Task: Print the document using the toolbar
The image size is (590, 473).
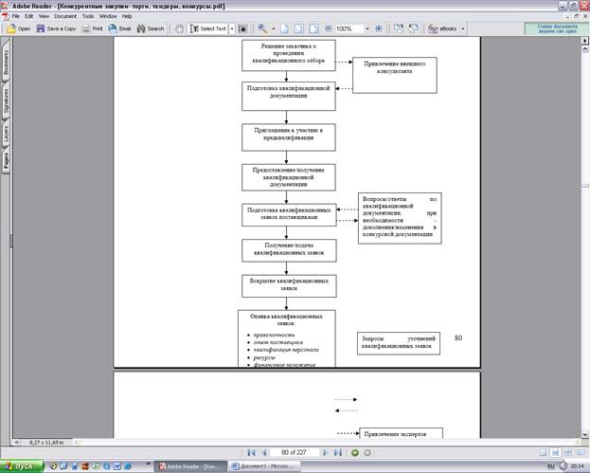Action: point(93,28)
